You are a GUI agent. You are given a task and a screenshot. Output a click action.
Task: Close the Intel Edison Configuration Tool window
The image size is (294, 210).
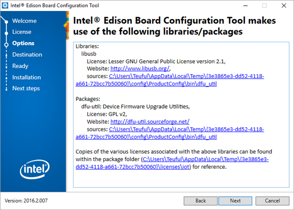(x=285, y=6)
